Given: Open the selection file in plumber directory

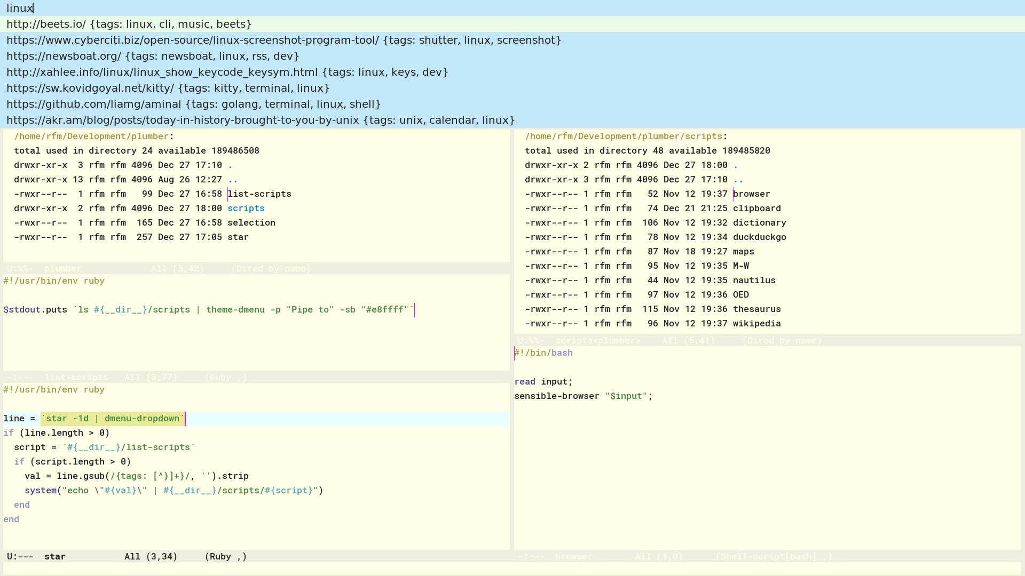Looking at the screenshot, I should pos(251,223).
